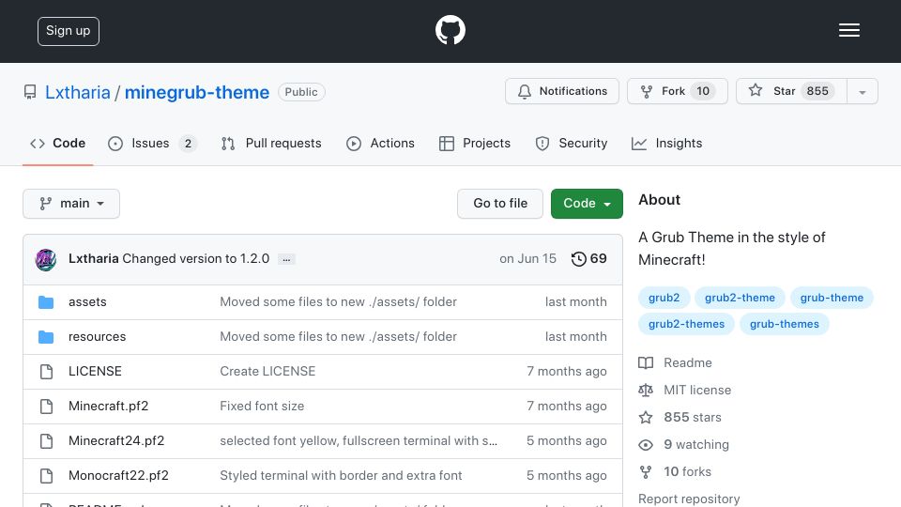
Task: Open 'selected font yellow, fullscreen terminal' commit
Action: click(359, 441)
